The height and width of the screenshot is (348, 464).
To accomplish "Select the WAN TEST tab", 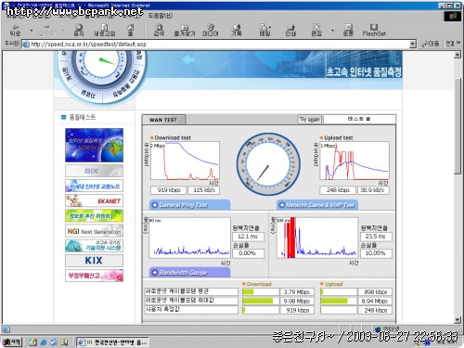I will [163, 120].
